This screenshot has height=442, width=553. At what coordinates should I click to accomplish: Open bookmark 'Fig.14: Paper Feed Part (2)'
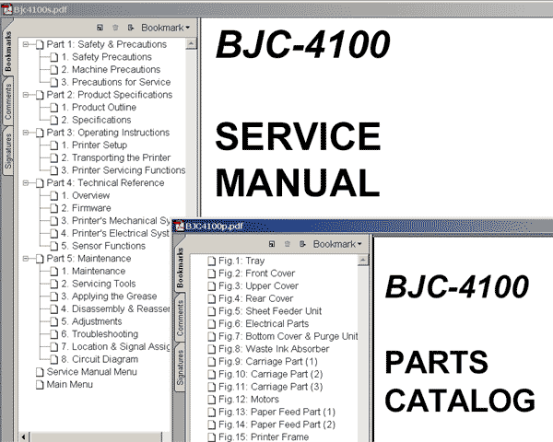[276, 425]
